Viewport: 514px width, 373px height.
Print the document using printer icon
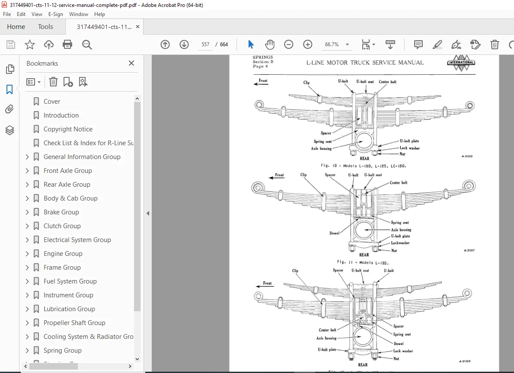point(67,45)
